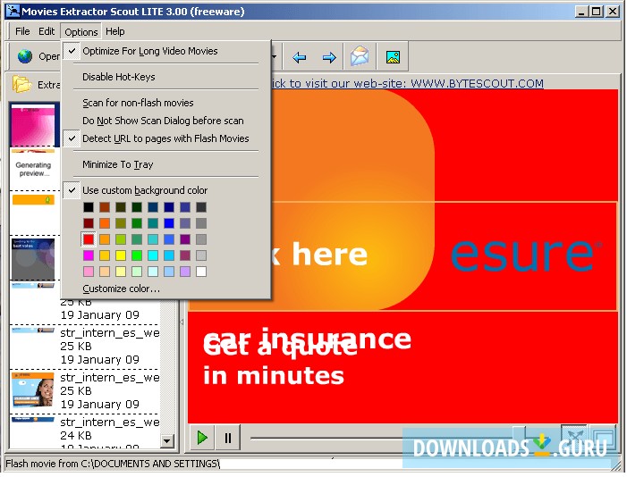Screen dimensions: 627x477
Task: Choose Do Not Show Scan Dialog before scan
Action: (x=166, y=121)
